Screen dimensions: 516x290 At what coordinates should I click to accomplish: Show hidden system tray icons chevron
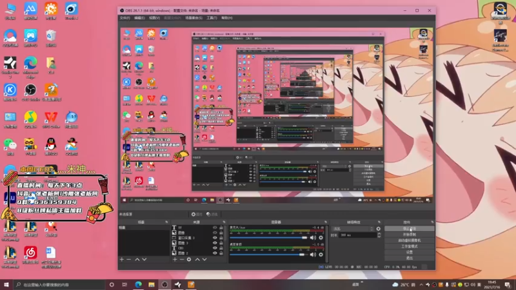coord(421,285)
